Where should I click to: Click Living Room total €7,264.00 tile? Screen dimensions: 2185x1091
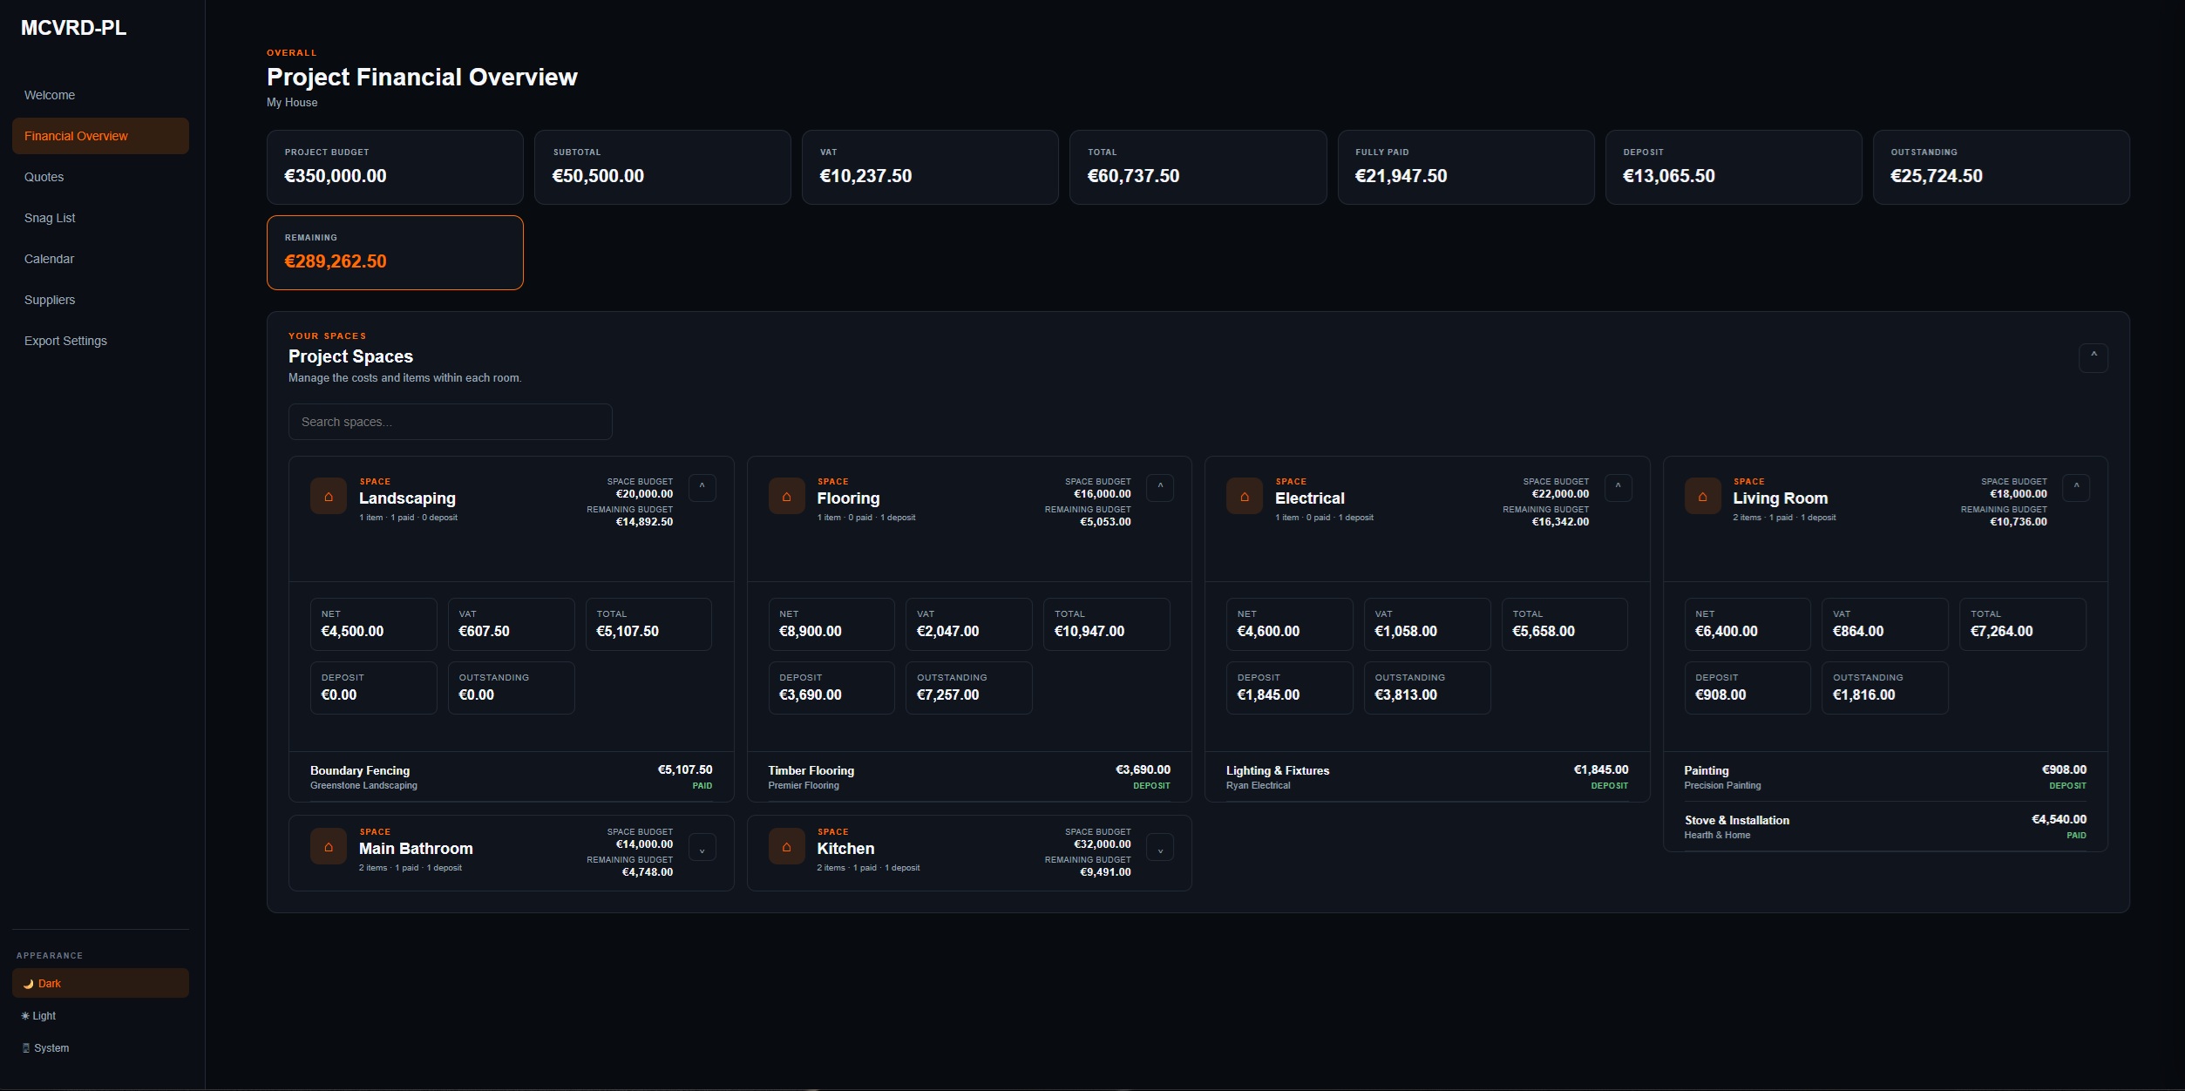tap(2022, 624)
